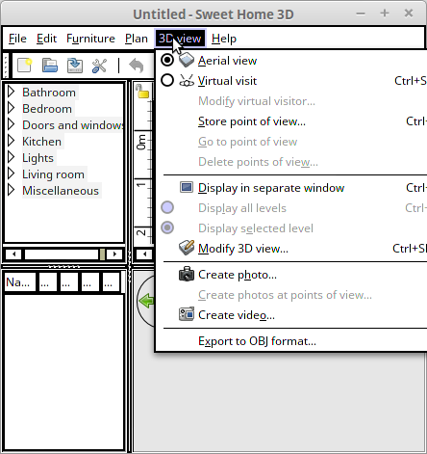Expand the Bathroom category
The width and height of the screenshot is (427, 454).
click(x=12, y=92)
